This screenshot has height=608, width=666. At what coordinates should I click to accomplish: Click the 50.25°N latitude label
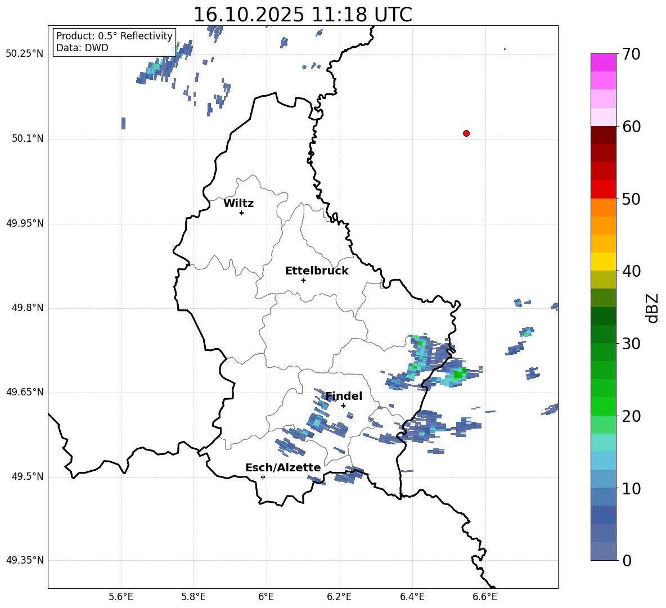click(x=25, y=54)
